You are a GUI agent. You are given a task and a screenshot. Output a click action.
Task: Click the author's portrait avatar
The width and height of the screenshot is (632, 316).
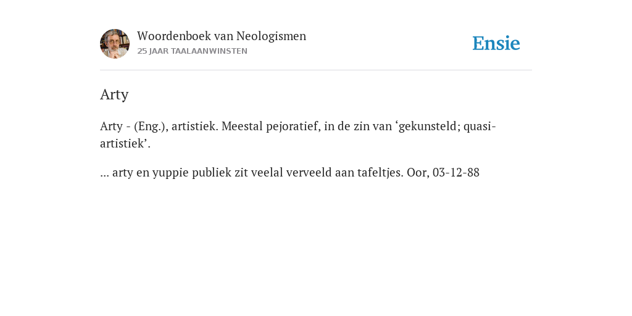point(115,44)
